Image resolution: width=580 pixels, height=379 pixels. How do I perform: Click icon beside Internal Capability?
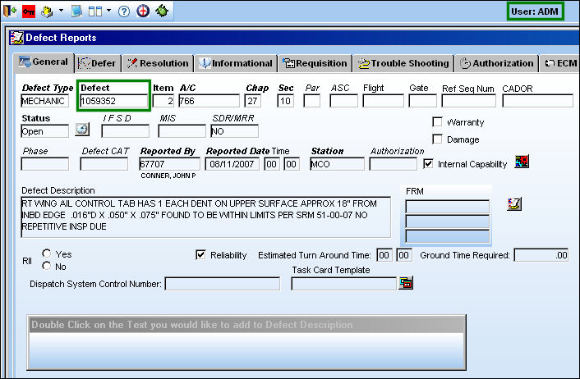tap(522, 162)
